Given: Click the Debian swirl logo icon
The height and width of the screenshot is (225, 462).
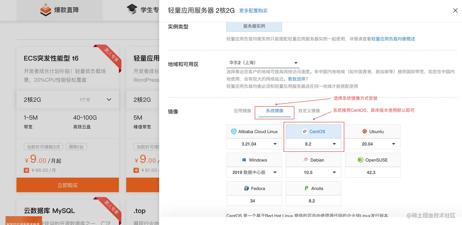Looking at the screenshot, I should [x=306, y=160].
